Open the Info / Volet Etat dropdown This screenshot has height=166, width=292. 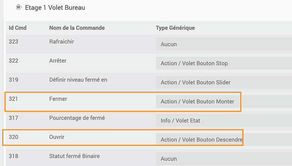(224, 120)
